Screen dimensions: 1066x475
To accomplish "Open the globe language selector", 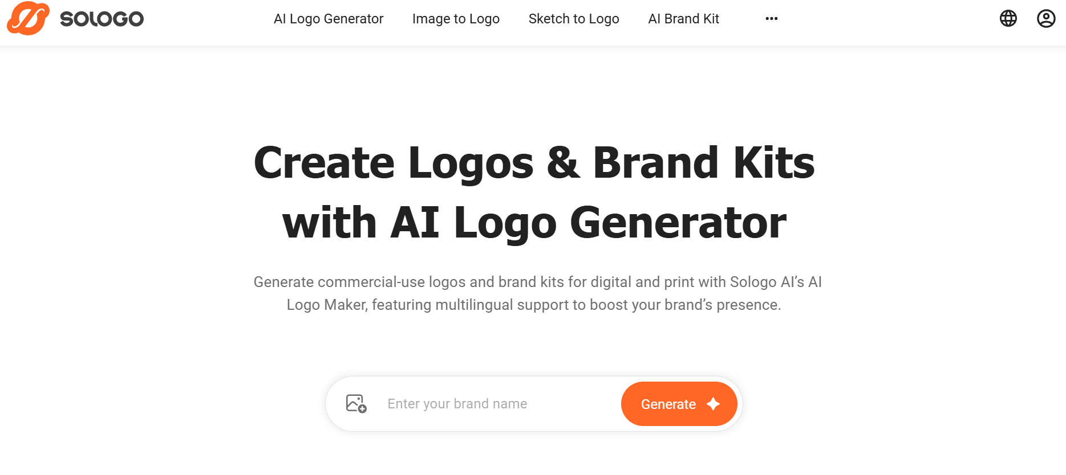I will pyautogui.click(x=1008, y=19).
